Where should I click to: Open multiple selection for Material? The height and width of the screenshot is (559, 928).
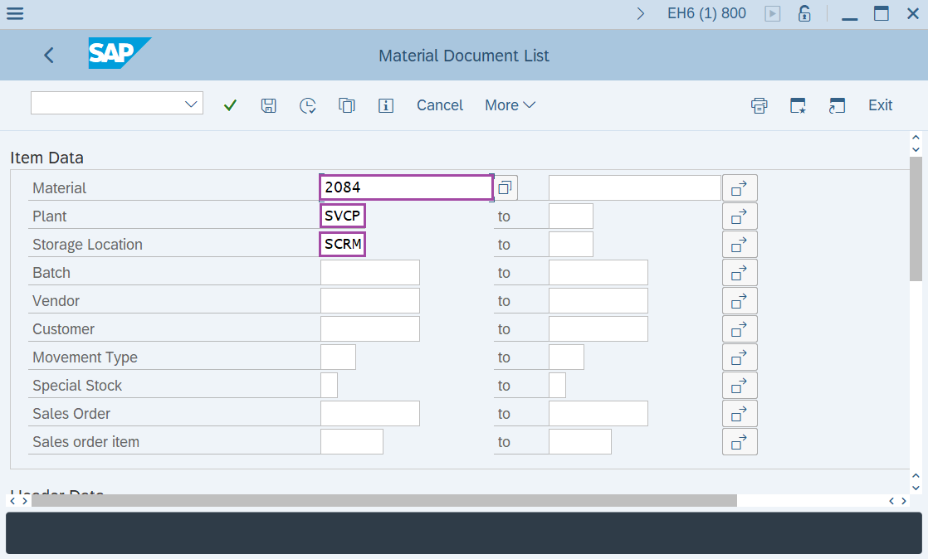coord(739,187)
